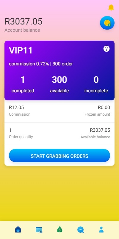Open notifications via the bell icon
This screenshot has width=119, height=239.
(x=111, y=7)
